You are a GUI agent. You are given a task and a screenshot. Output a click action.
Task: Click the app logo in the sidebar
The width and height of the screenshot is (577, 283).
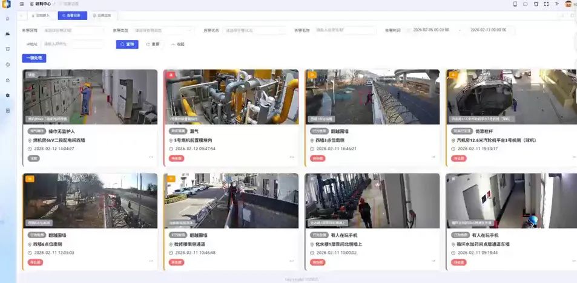click(7, 4)
